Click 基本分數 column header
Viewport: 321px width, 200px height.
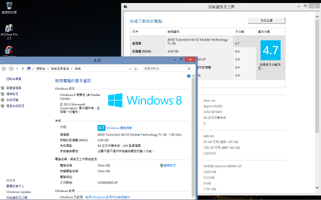(264, 31)
